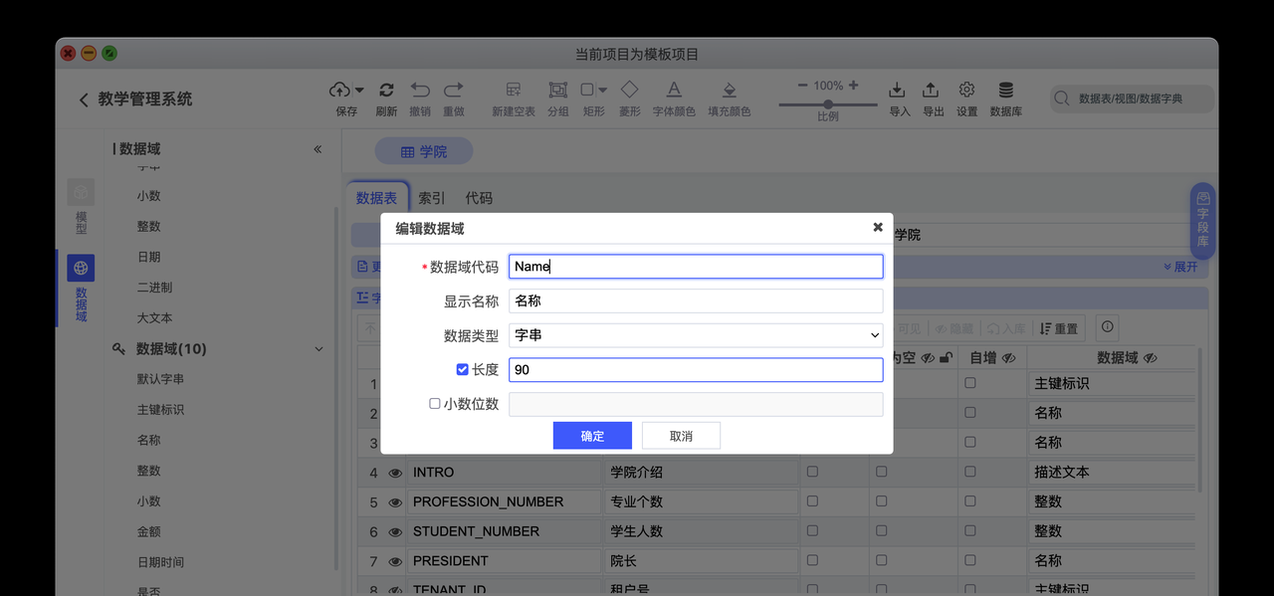Switch to the 索引 tab

(x=431, y=197)
